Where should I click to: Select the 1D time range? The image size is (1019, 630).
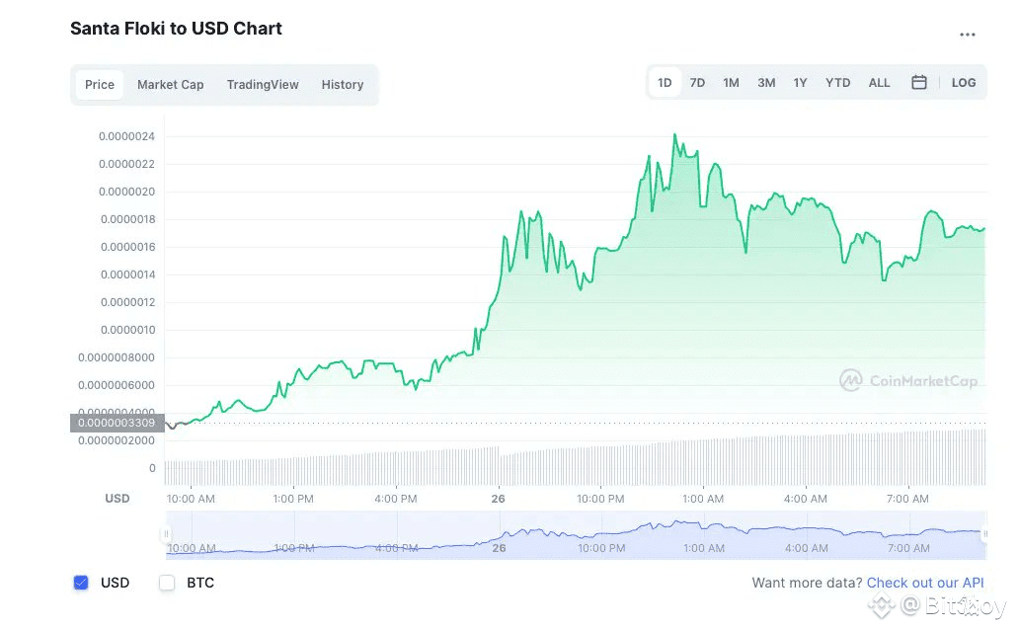[665, 83]
